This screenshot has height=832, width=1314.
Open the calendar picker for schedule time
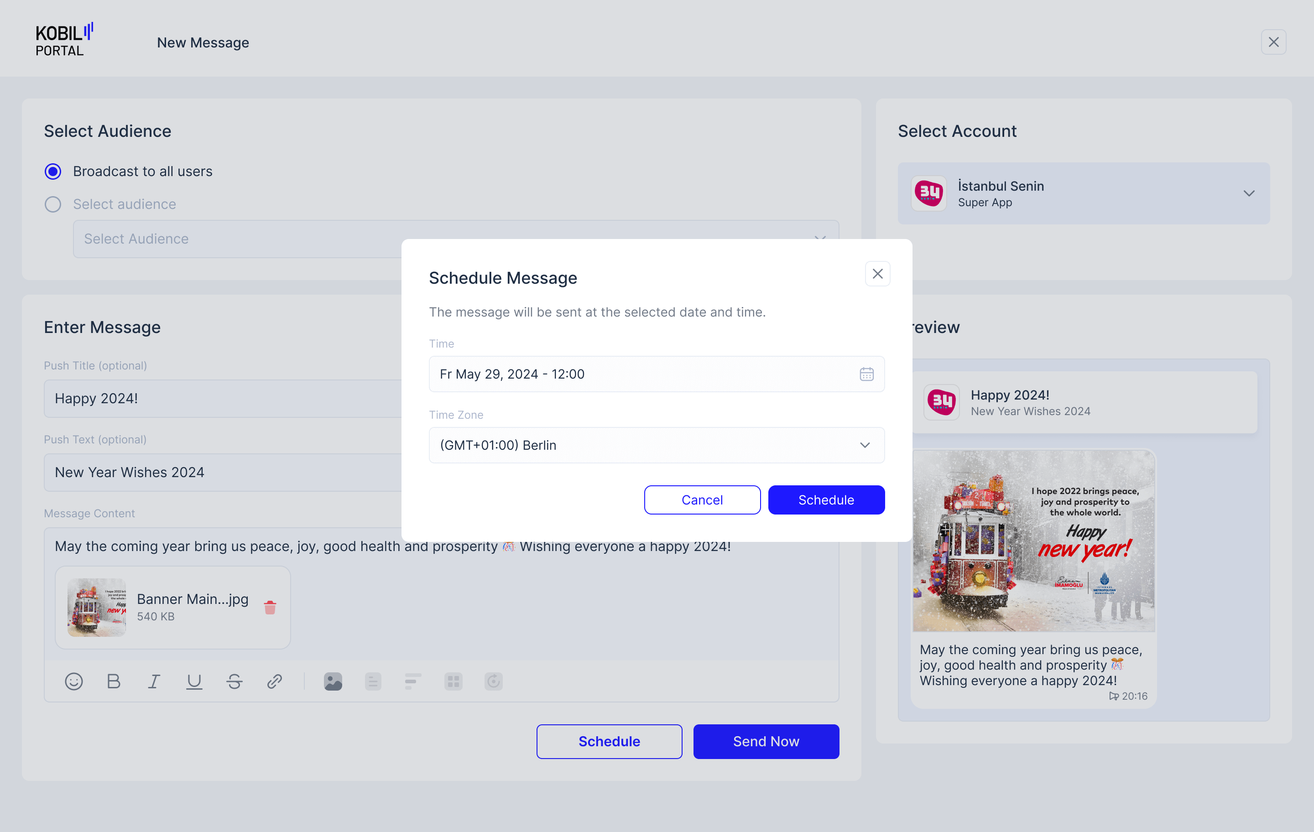point(866,374)
